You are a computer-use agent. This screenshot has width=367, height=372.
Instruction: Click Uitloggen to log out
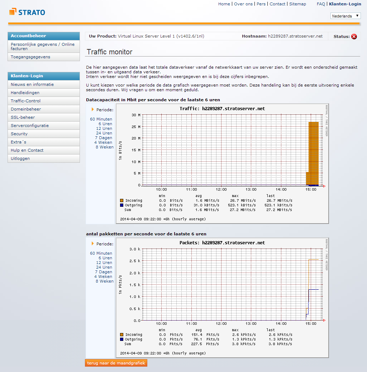(x=20, y=158)
